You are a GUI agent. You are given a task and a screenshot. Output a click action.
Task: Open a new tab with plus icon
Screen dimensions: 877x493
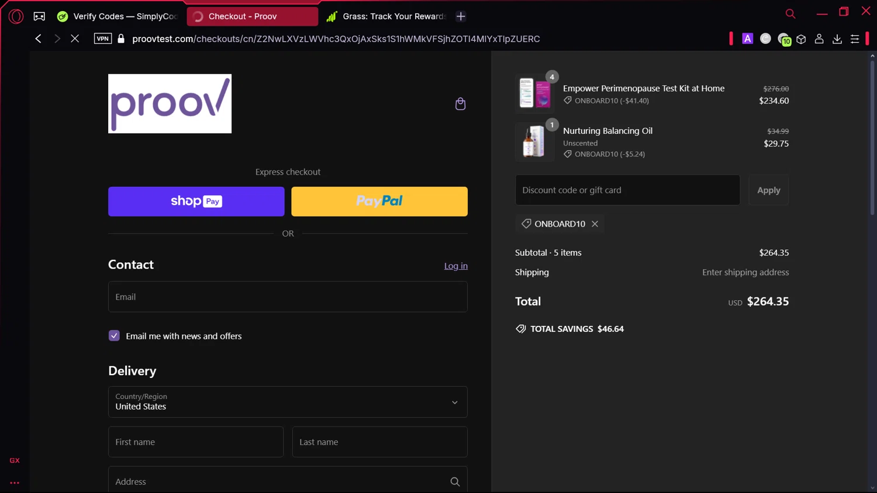[461, 16]
